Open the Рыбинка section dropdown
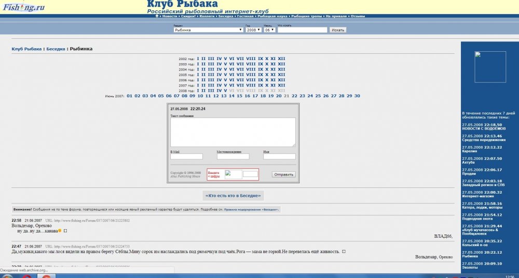The width and height of the screenshot is (519, 278). click(208, 30)
